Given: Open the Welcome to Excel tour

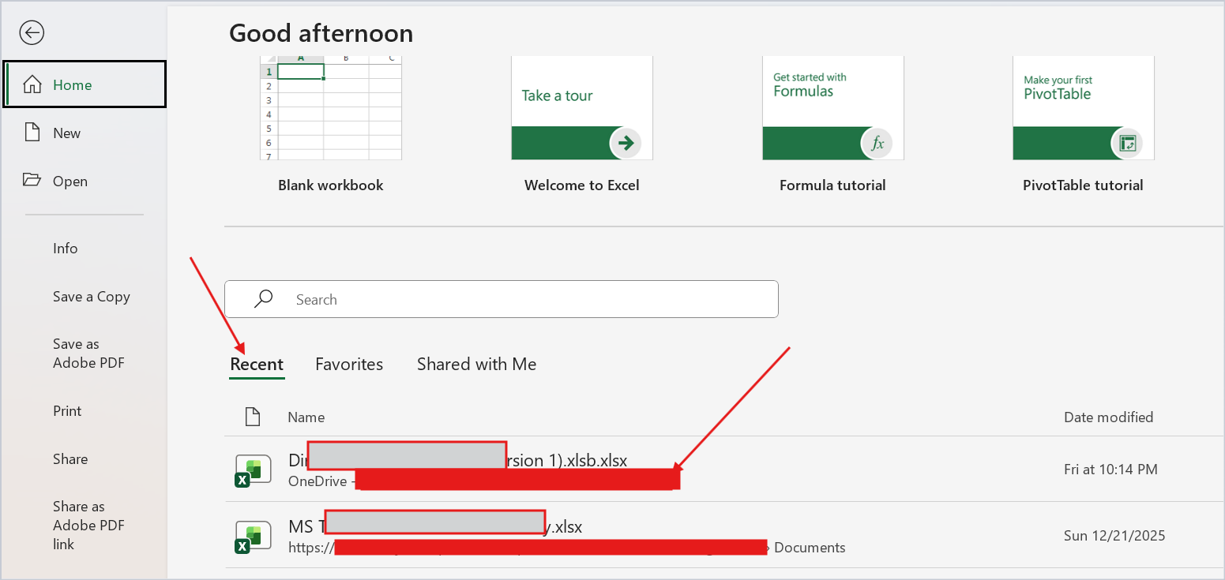Looking at the screenshot, I should click(582, 108).
